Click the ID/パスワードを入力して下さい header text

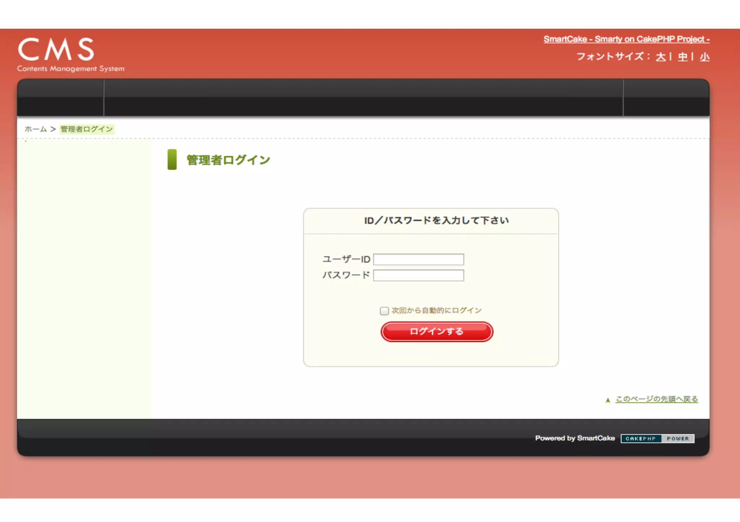(x=436, y=220)
